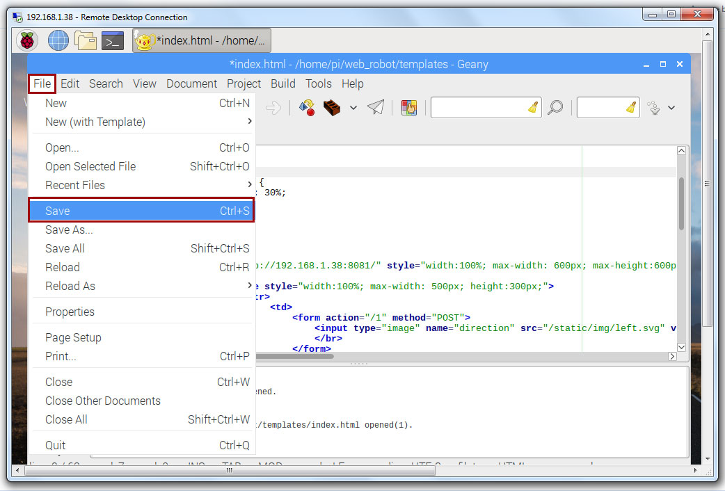Screen dimensions: 725x491
Task: Click the navigate forward arrow icon
Action: (273, 108)
